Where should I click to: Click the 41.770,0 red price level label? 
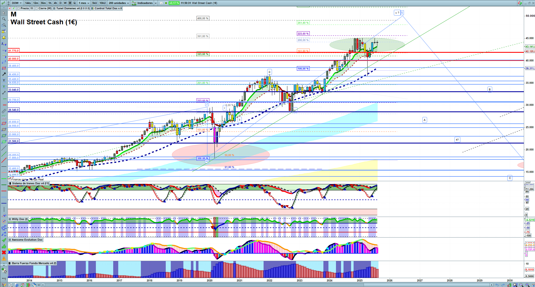pos(13,51)
